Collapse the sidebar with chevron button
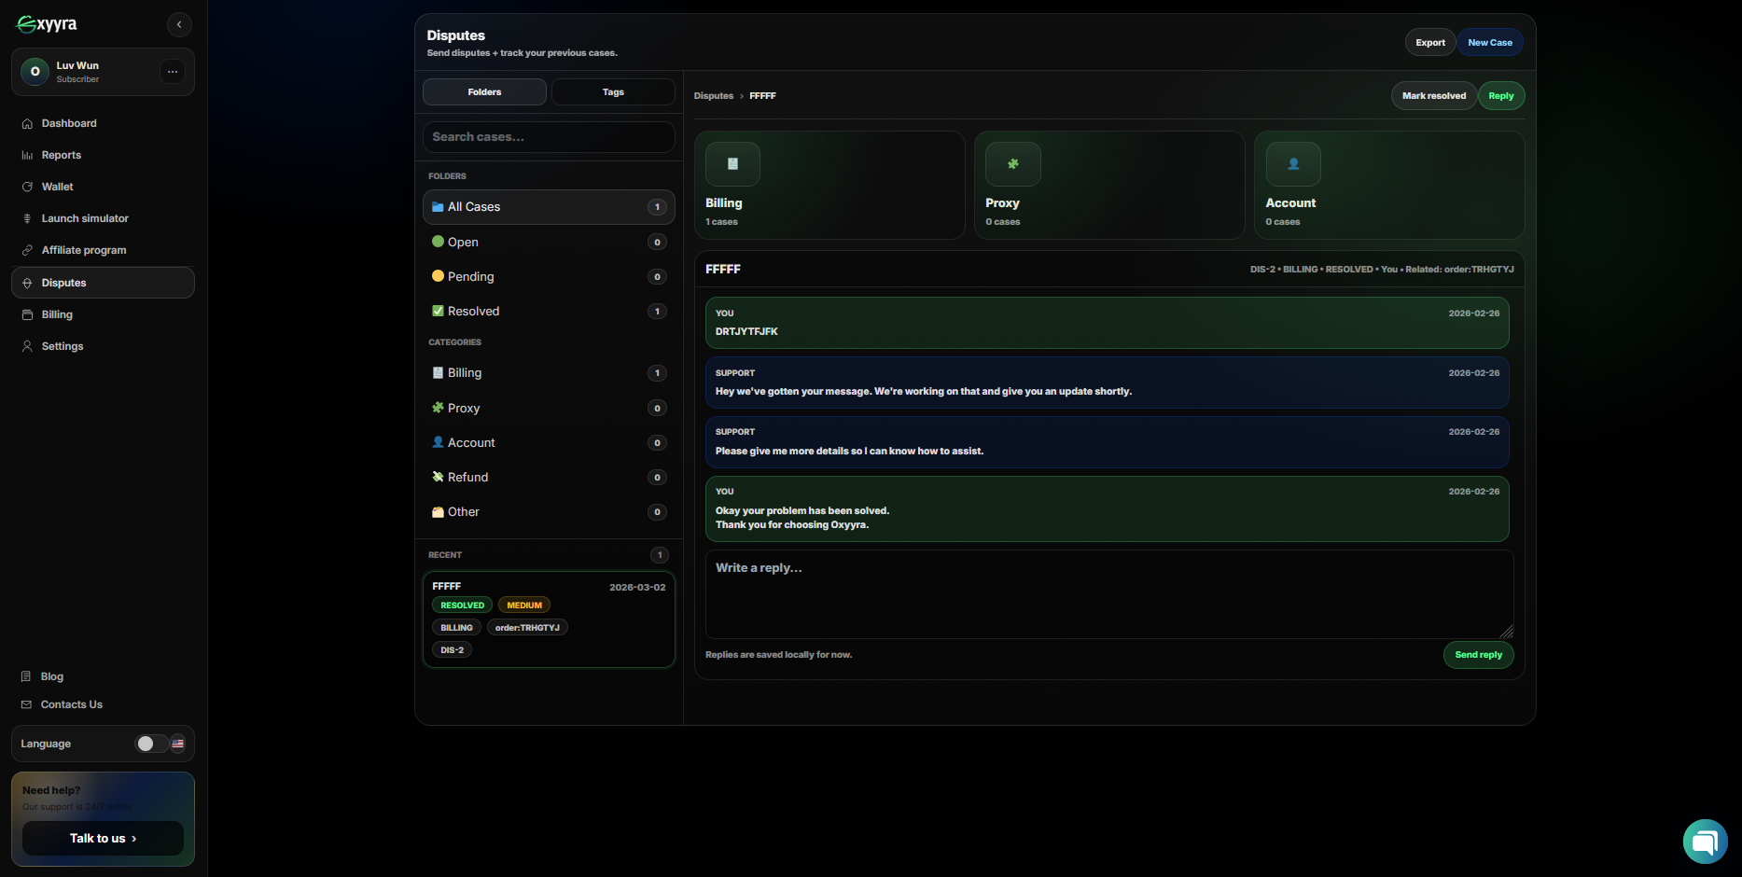1742x877 pixels. 179,24
